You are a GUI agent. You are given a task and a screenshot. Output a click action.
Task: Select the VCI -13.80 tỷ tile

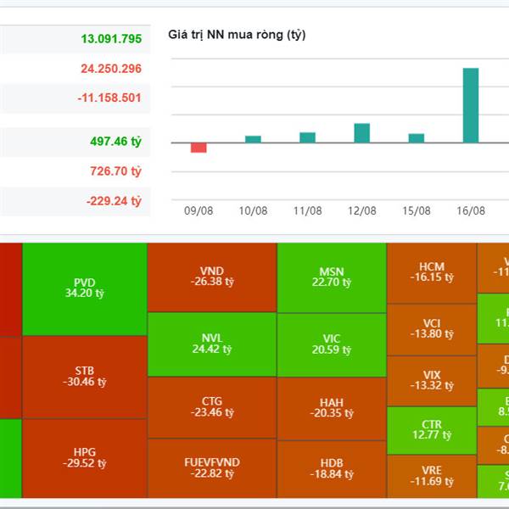point(432,329)
